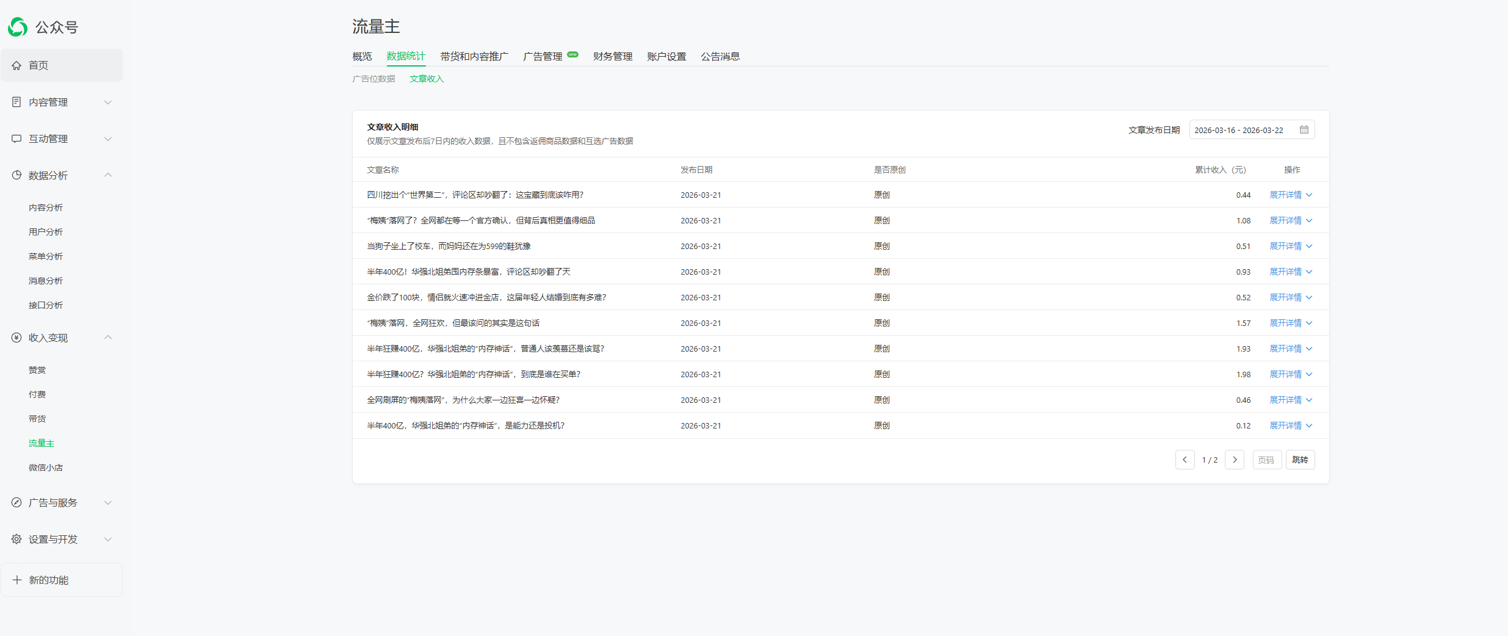Collapse the 收入变现 section in sidebar
Viewport: 1508px width, 636px height.
pos(108,337)
